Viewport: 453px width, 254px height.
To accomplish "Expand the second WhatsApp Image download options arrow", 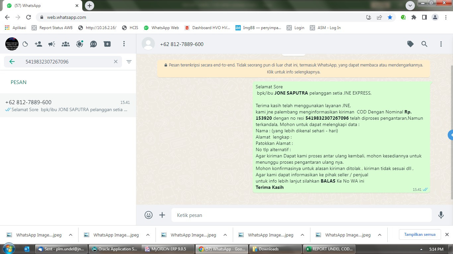I will click(148, 235).
